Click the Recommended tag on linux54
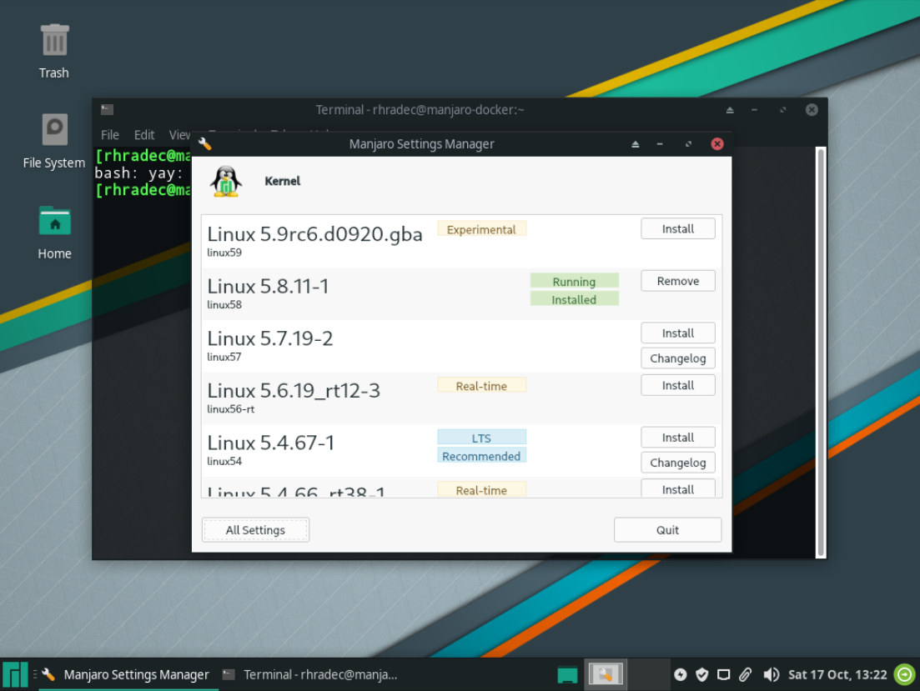The width and height of the screenshot is (920, 691). pos(481,457)
